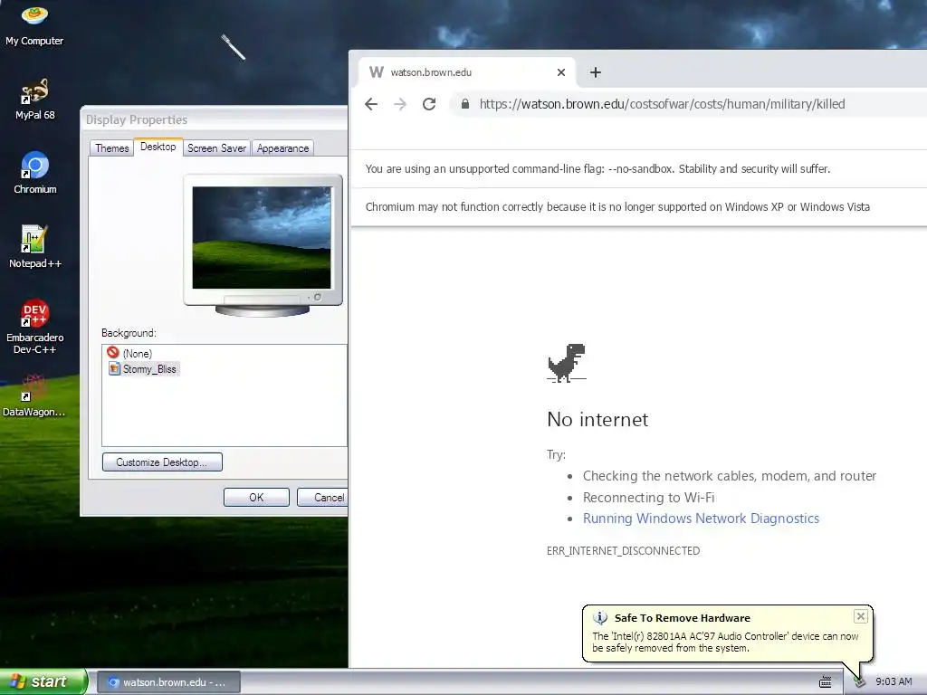Cancel the Display Properties dialog
The width and height of the screenshot is (927, 695).
coord(322,497)
